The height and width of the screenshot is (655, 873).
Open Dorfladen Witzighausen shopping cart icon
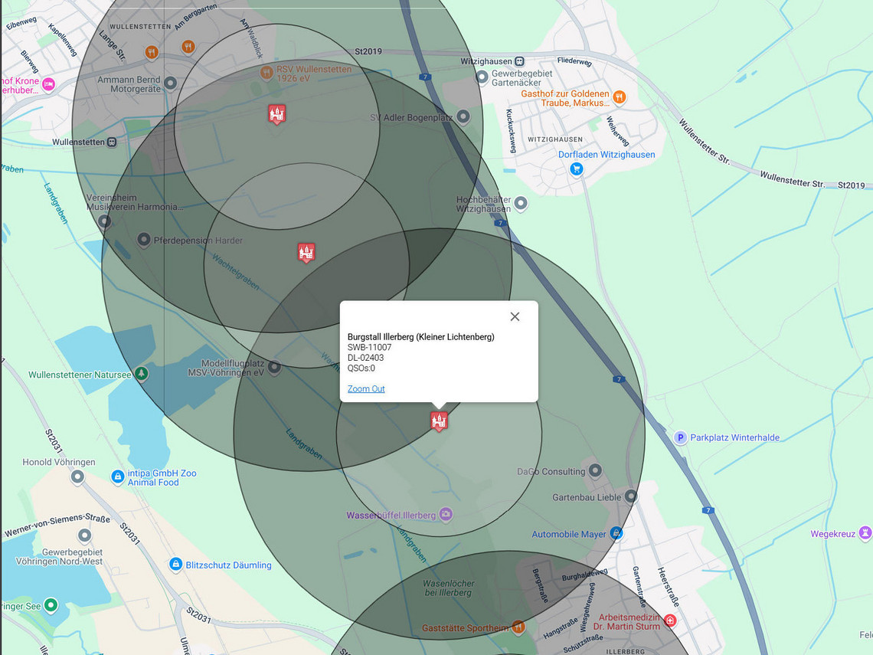[x=577, y=169]
